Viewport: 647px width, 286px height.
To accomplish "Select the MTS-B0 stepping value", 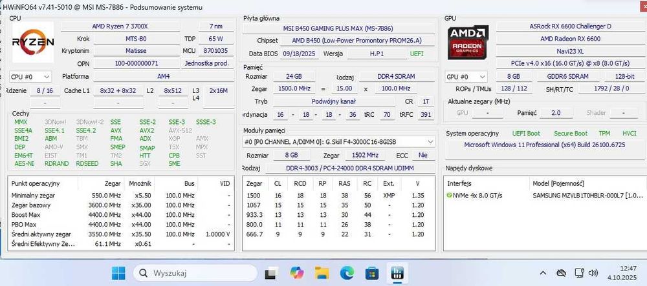I will click(x=136, y=39).
